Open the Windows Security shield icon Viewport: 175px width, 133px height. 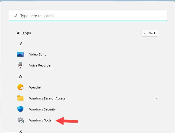[x=20, y=109]
